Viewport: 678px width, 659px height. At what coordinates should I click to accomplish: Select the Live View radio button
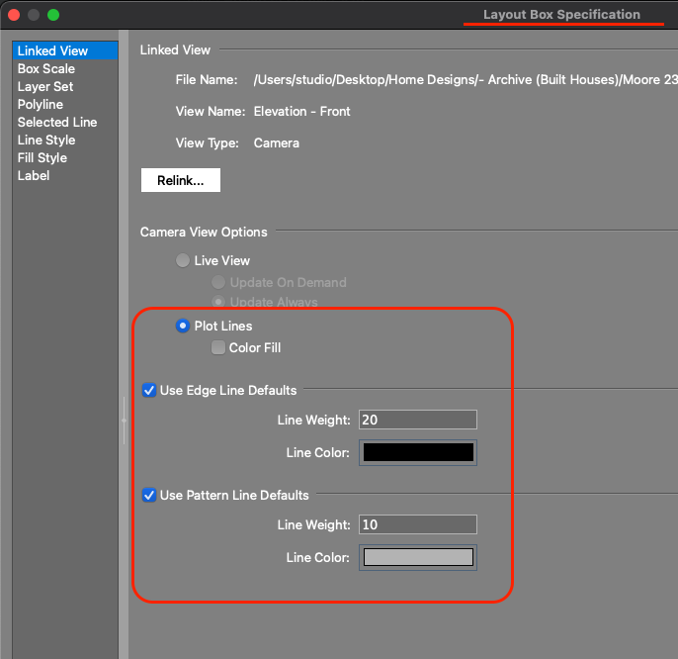click(182, 261)
